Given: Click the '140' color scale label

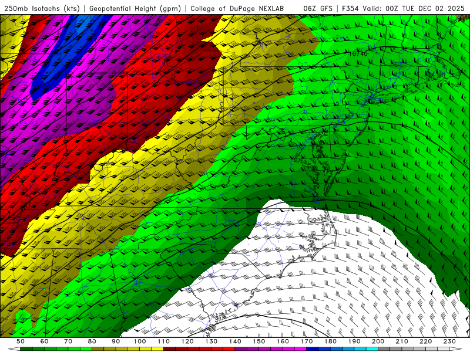Looking at the screenshot, I should pyautogui.click(x=235, y=341).
